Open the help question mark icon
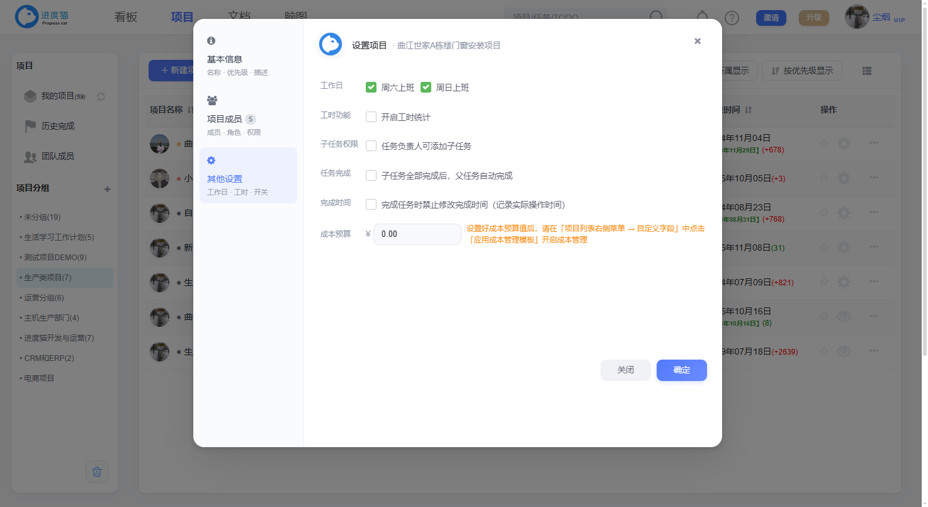This screenshot has height=507, width=928. coord(732,18)
